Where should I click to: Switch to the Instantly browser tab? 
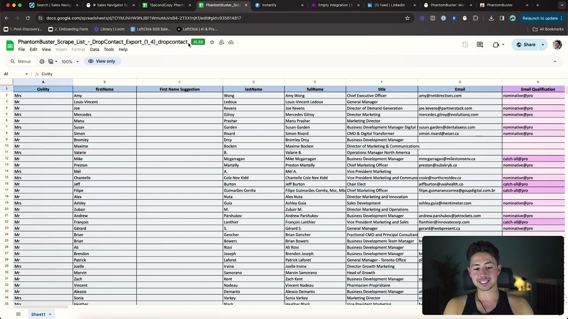click(x=269, y=5)
